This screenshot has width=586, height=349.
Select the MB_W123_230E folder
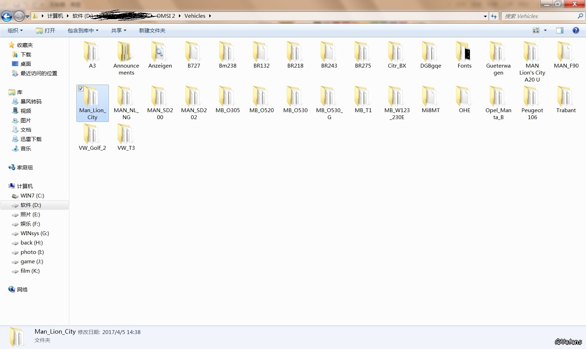click(x=397, y=103)
